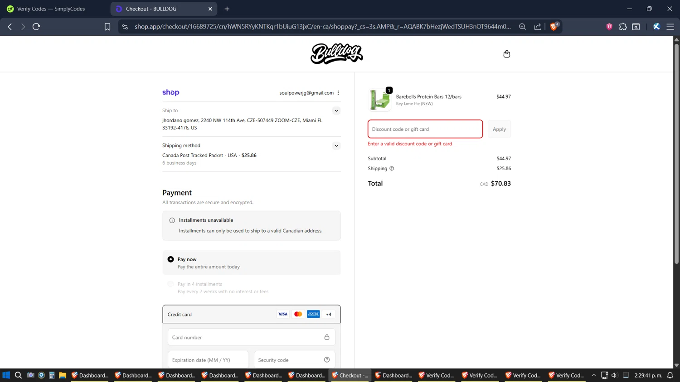
Task: Switch to the Checkout taskbar window
Action: [x=350, y=375]
